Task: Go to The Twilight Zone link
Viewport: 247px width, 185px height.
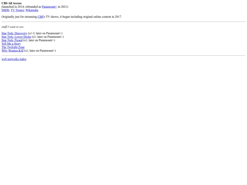Action: [x=13, y=47]
